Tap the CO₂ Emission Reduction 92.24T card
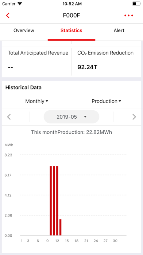The width and height of the screenshot is (143, 255). tap(107, 62)
